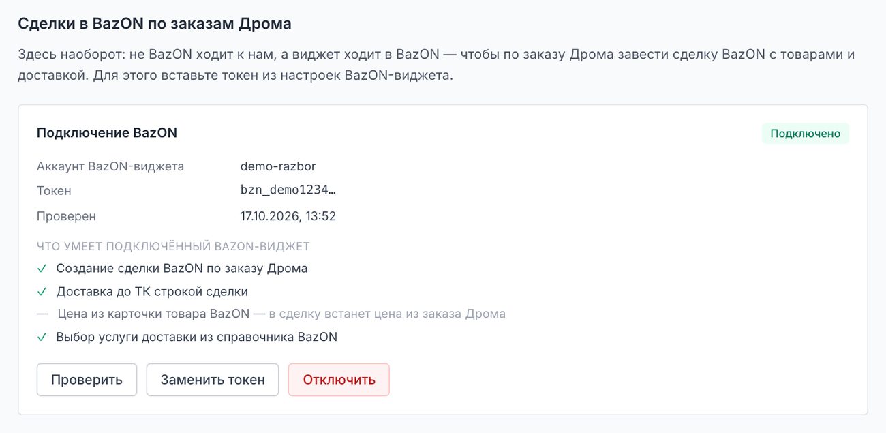Select the token value bzn_demo1234…
886x433 pixels.
(288, 191)
